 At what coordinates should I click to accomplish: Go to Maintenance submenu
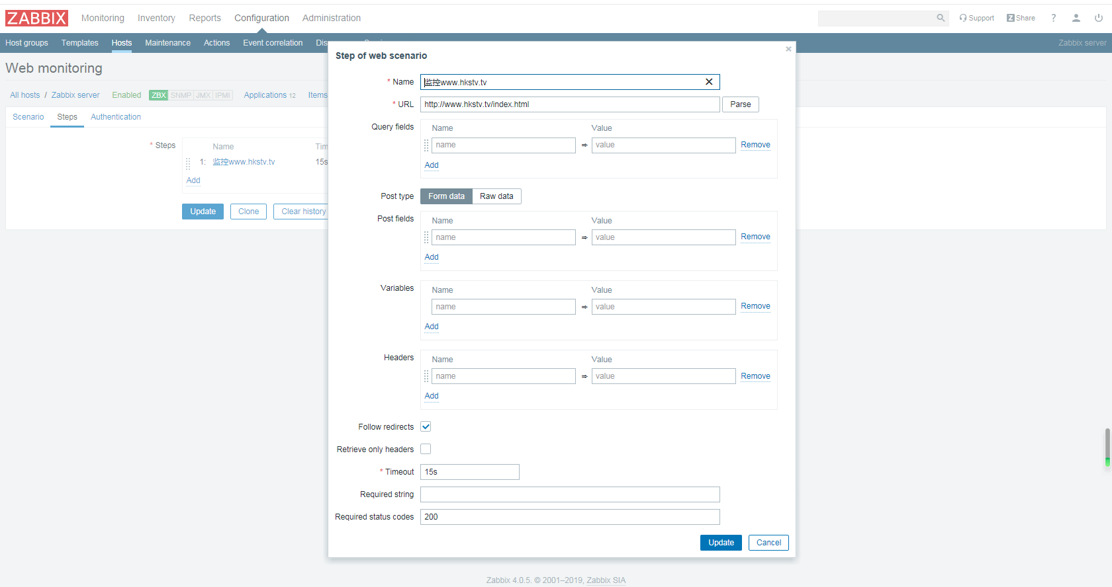tap(167, 43)
